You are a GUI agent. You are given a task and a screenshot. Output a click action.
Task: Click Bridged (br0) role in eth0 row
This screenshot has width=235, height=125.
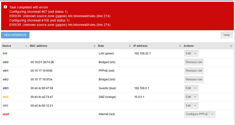[107, 62]
